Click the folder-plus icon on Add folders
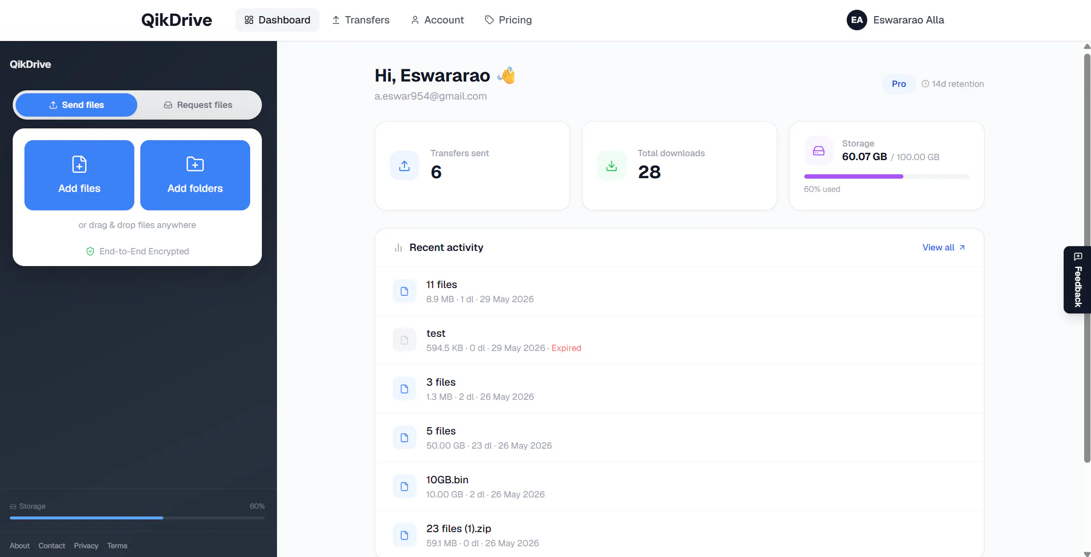Viewport: 1091px width, 557px height. [x=195, y=164]
